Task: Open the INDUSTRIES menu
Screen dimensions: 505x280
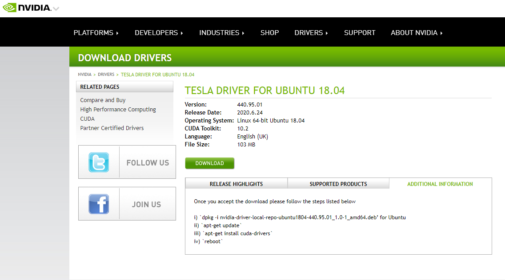Action: tap(221, 33)
